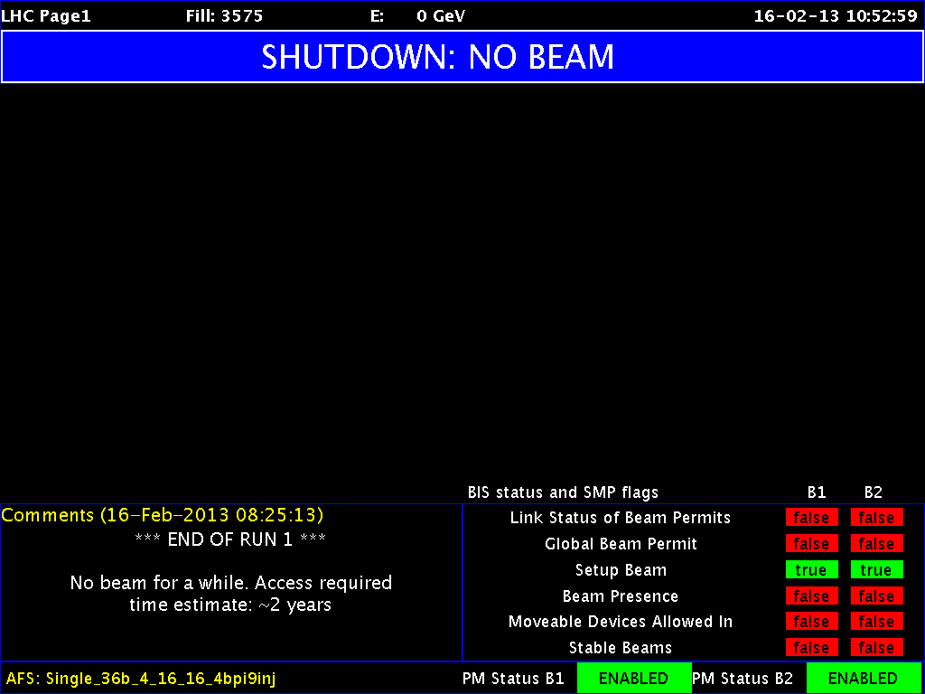925x694 pixels.
Task: Click B1 false flag for Beam Presence
Action: (x=812, y=596)
